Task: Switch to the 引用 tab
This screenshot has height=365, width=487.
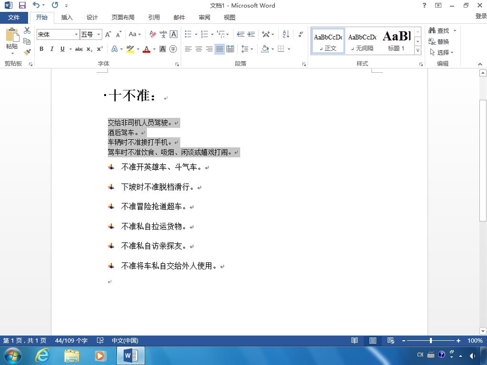Action: coord(154,18)
